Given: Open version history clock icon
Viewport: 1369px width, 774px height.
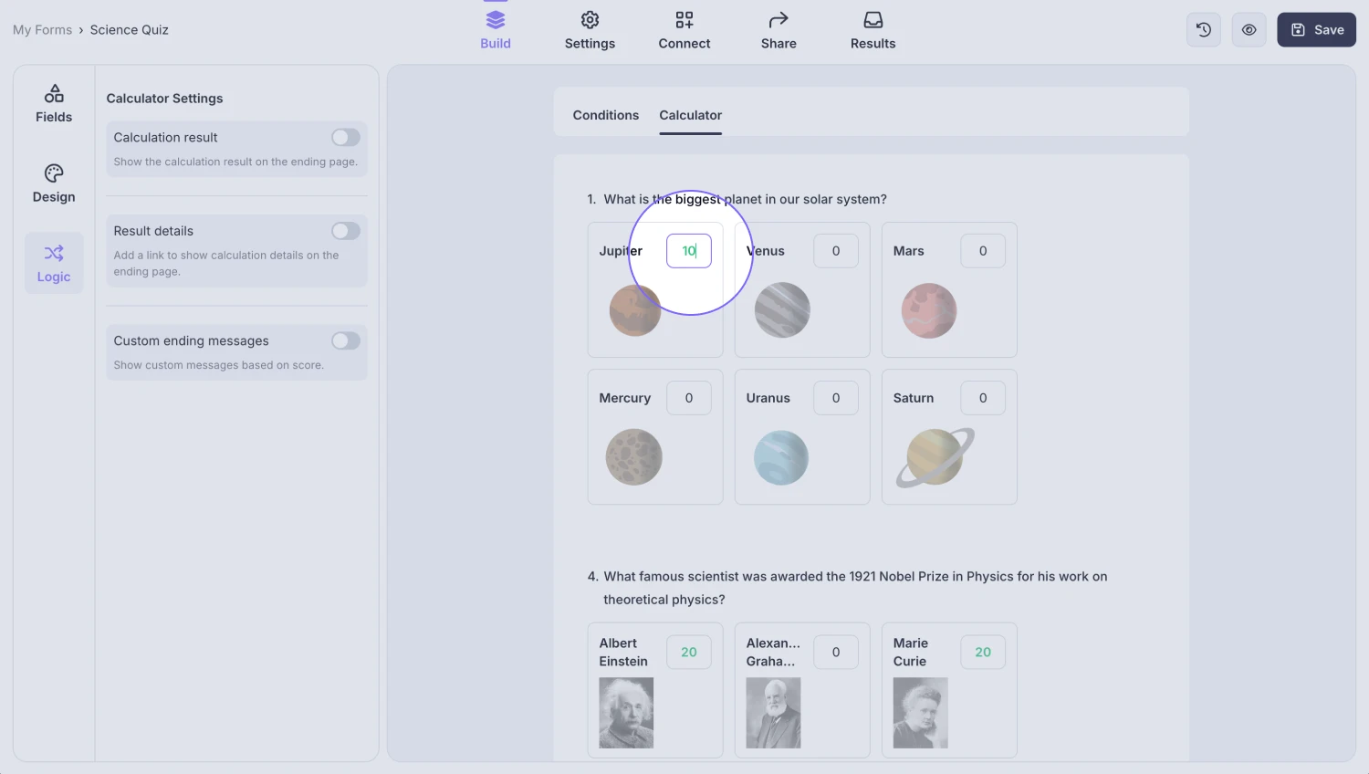Looking at the screenshot, I should (1204, 30).
